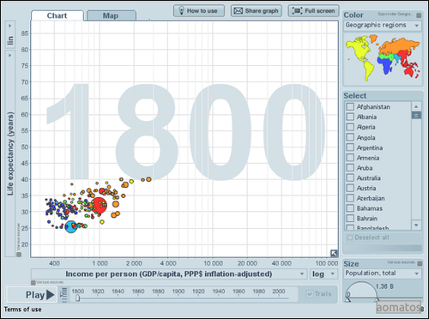
Task: Open the x-axis log scale dropdown
Action: pyautogui.click(x=323, y=274)
